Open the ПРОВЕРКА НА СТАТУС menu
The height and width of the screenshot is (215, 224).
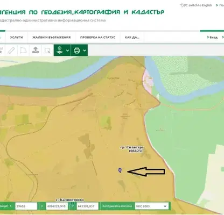tap(97, 38)
